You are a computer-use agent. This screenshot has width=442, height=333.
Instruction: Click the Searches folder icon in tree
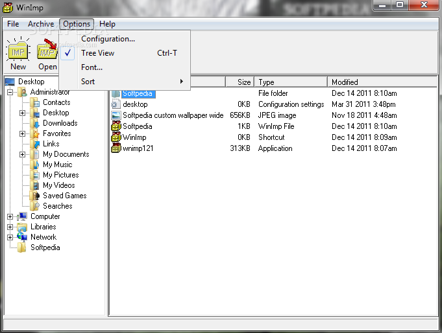(x=35, y=206)
